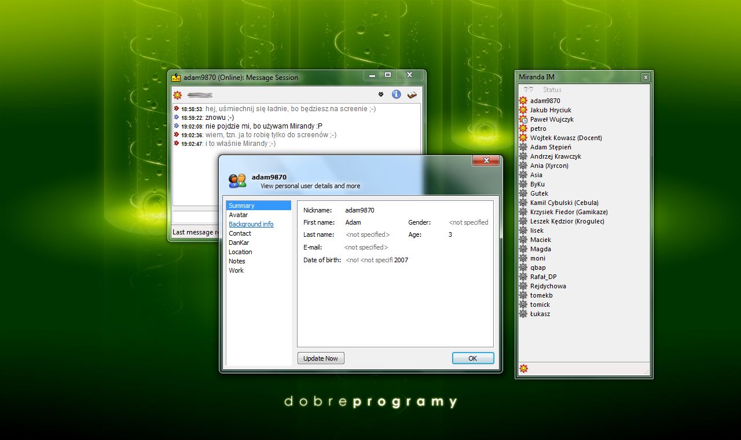This screenshot has height=440, width=741.
Task: Click the blue arrow icon beside 19:02:09 message
Action: point(176,126)
